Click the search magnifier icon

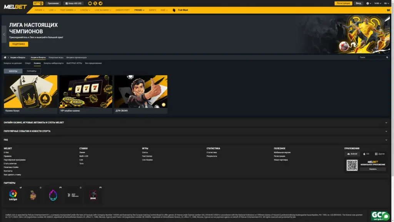(x=387, y=57)
